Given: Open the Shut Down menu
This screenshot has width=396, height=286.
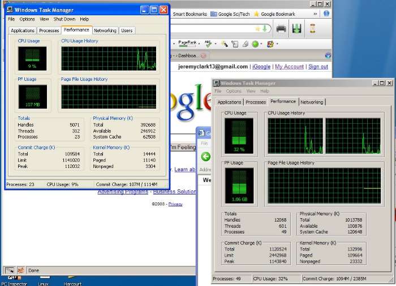Looking at the screenshot, I should [64, 19].
